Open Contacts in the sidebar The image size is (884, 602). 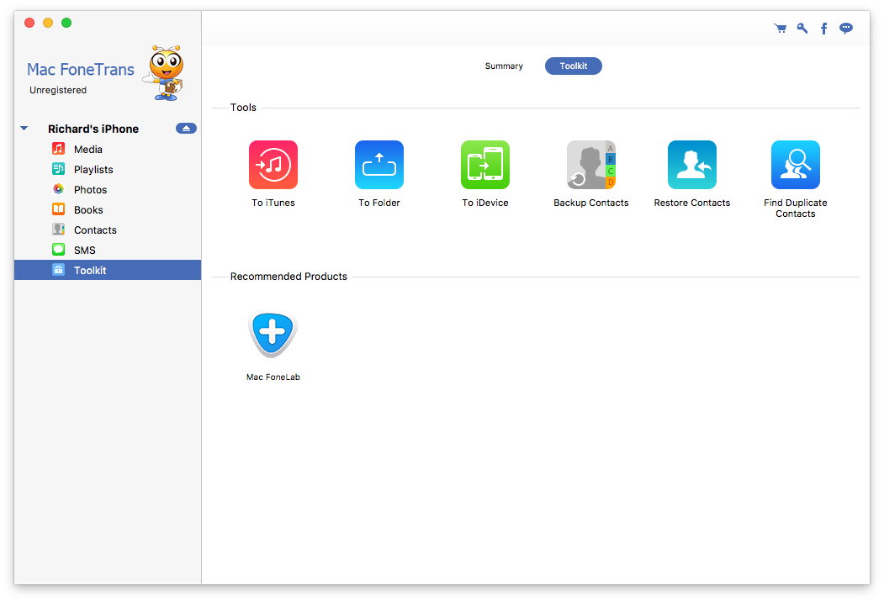coord(108,230)
